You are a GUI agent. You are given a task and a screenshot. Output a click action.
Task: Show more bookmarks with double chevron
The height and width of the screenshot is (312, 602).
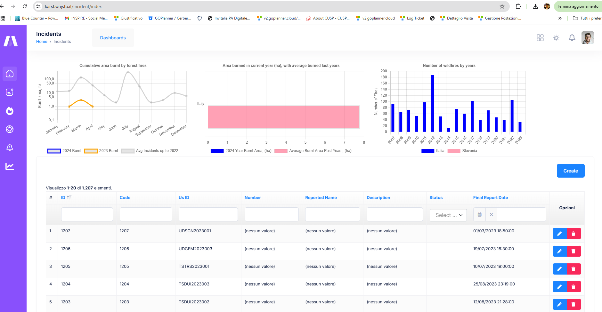pyautogui.click(x=560, y=18)
